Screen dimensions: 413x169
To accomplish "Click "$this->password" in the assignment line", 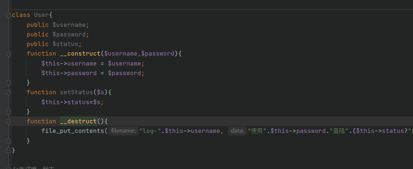I will click(69, 73).
